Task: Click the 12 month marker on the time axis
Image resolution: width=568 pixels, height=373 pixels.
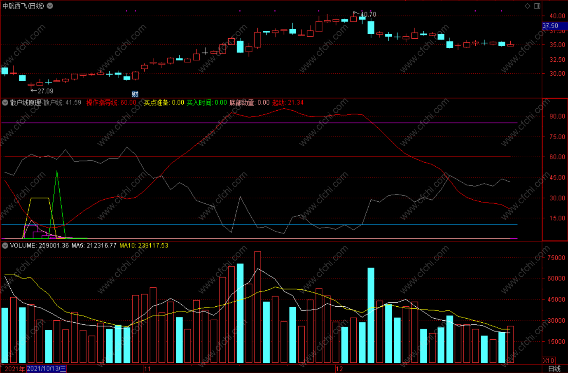Action: pos(339,368)
